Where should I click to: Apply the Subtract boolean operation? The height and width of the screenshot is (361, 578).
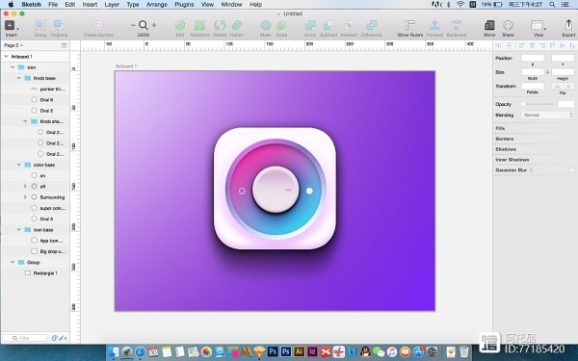click(328, 25)
